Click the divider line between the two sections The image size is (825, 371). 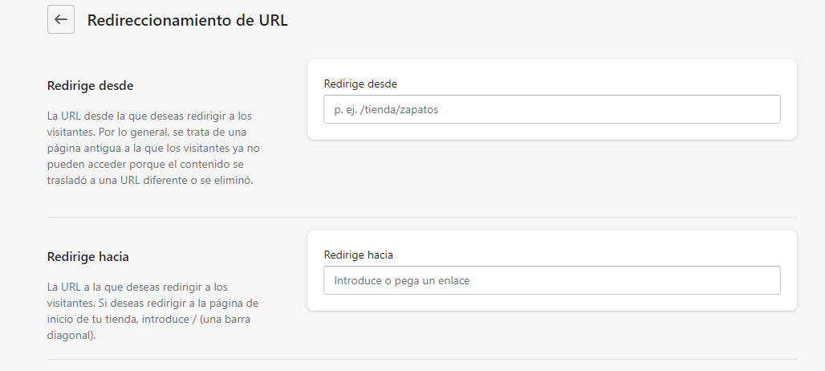click(421, 217)
